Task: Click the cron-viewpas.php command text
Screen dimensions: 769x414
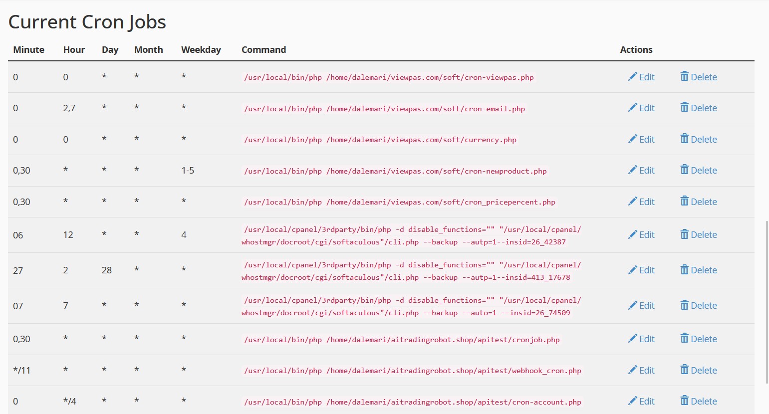Action: 389,77
